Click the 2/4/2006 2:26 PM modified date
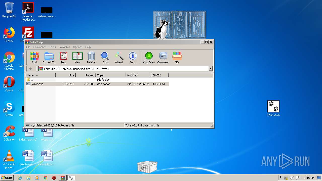This screenshot has width=322, height=181. [x=138, y=84]
